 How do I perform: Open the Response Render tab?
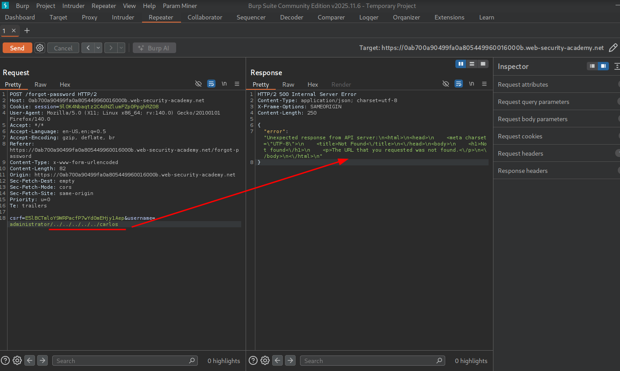pos(341,84)
